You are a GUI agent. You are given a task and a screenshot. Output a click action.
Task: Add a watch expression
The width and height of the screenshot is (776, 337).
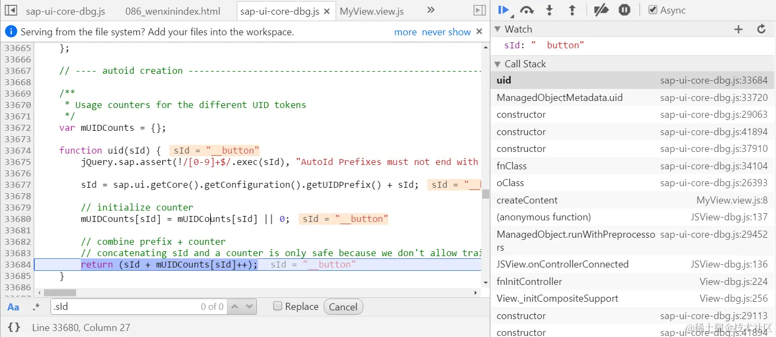[x=739, y=29]
